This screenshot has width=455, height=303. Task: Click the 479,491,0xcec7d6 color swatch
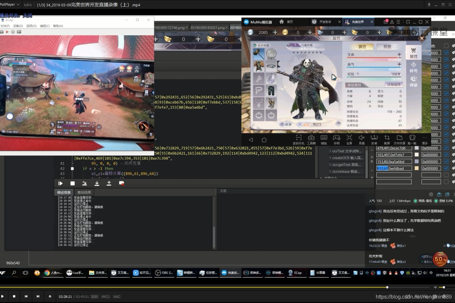417,148
